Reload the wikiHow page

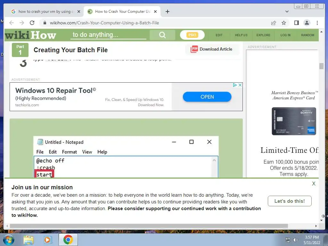click(32, 23)
